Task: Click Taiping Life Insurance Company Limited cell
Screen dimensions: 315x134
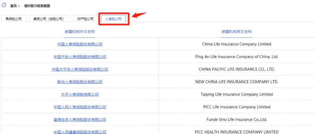Action: pos(237,94)
